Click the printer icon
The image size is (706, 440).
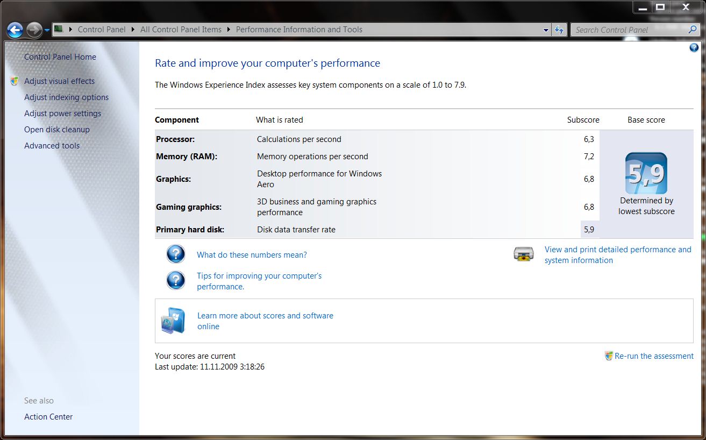click(524, 254)
